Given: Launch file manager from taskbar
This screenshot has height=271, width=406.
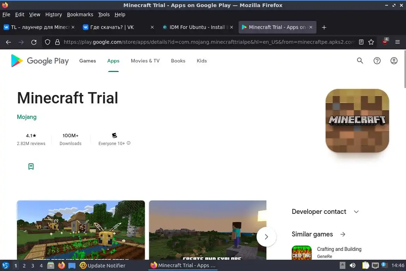Looking at the screenshot, I should pyautogui.click(x=51, y=266).
